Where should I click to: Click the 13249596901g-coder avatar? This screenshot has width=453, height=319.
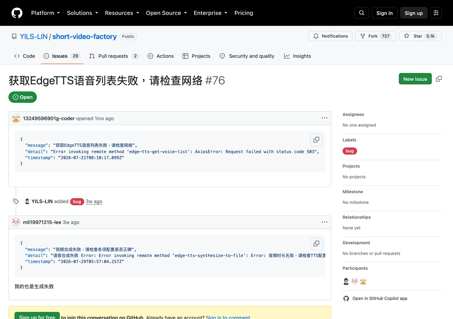pyautogui.click(x=16, y=118)
